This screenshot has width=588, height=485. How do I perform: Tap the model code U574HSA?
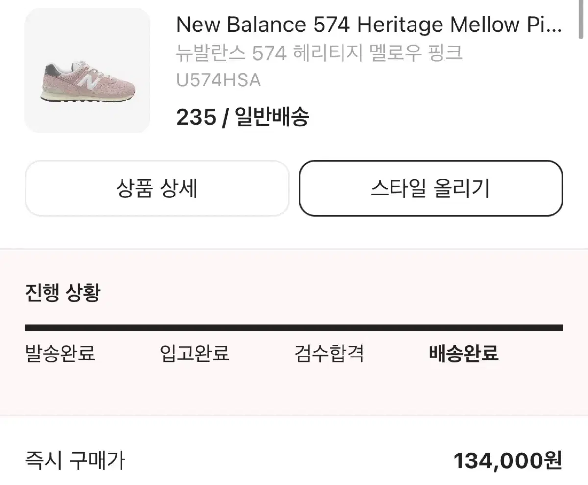tap(219, 80)
